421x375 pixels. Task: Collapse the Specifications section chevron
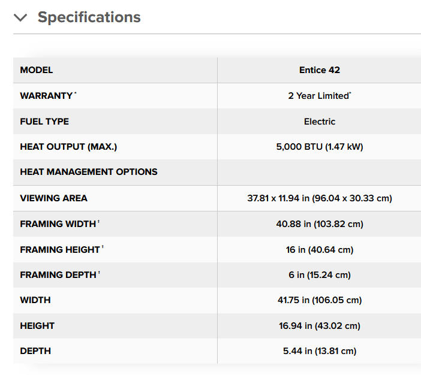pos(20,18)
